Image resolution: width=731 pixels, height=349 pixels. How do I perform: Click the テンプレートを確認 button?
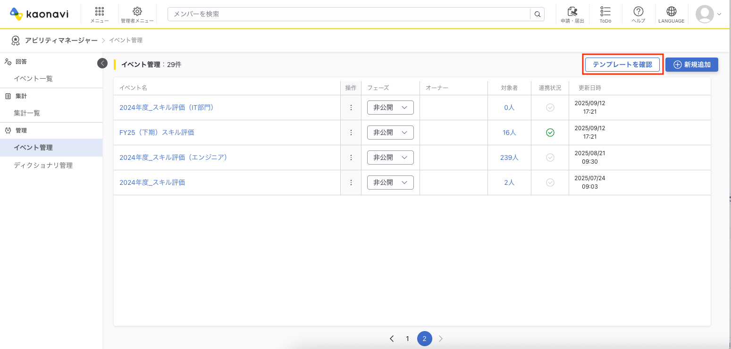point(622,64)
